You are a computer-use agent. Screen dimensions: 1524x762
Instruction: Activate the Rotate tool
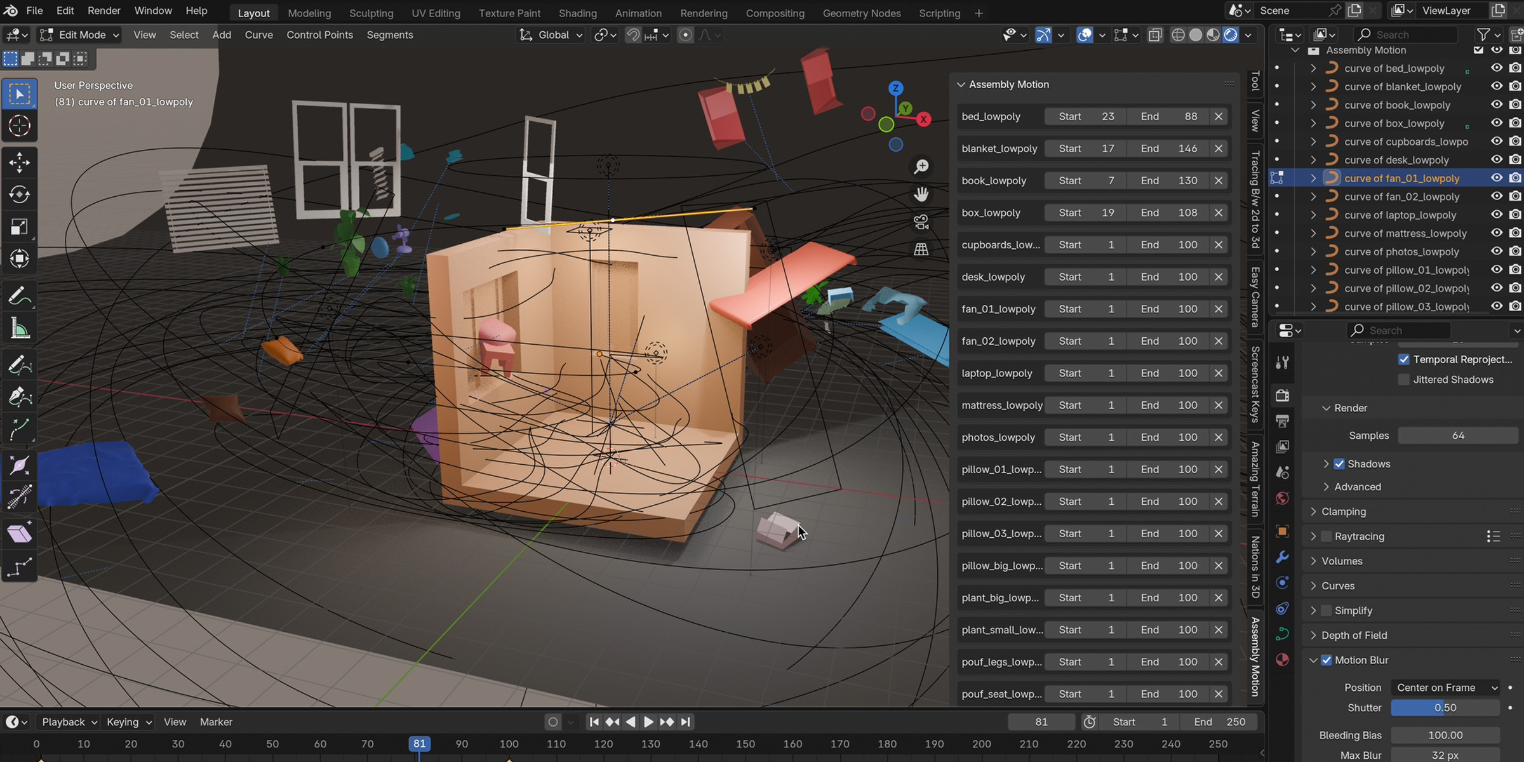tap(19, 194)
